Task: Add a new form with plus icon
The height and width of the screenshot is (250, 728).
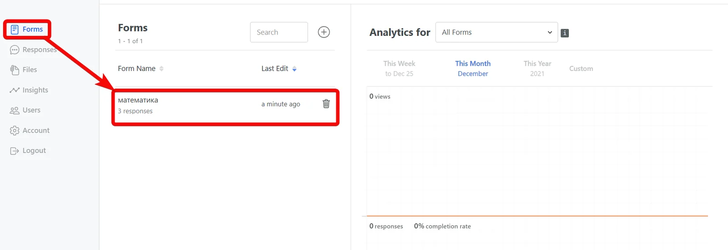Action: [324, 32]
